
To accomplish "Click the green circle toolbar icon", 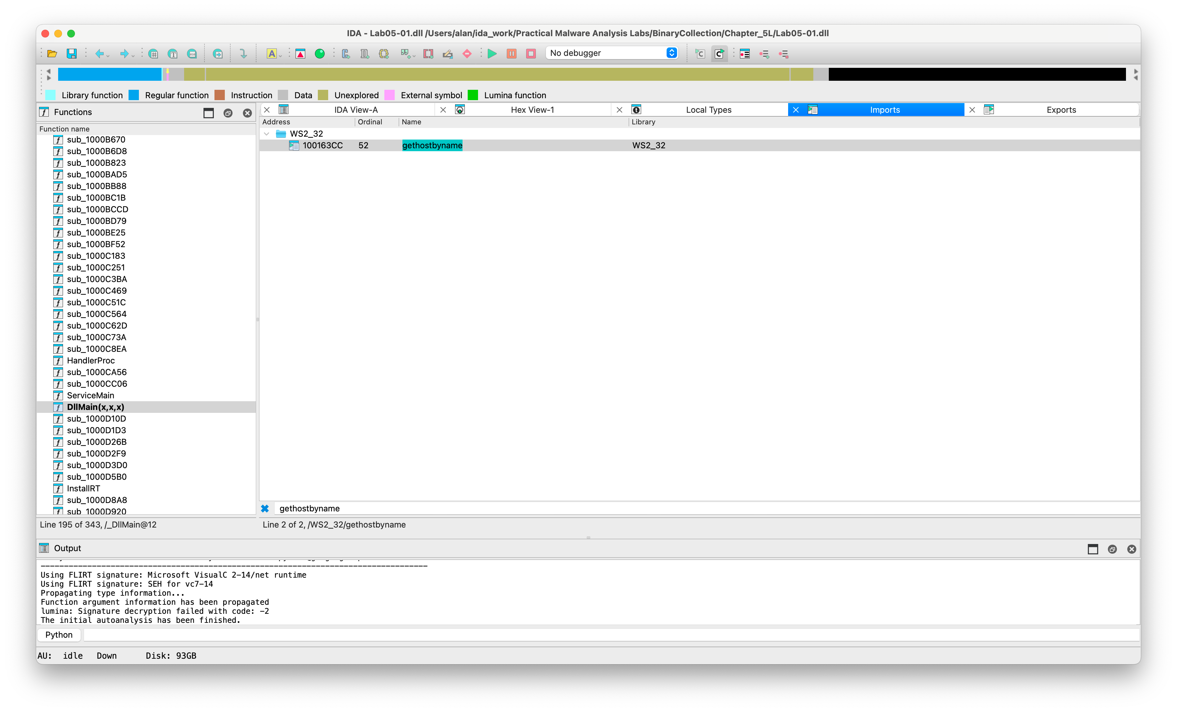I will [320, 54].
